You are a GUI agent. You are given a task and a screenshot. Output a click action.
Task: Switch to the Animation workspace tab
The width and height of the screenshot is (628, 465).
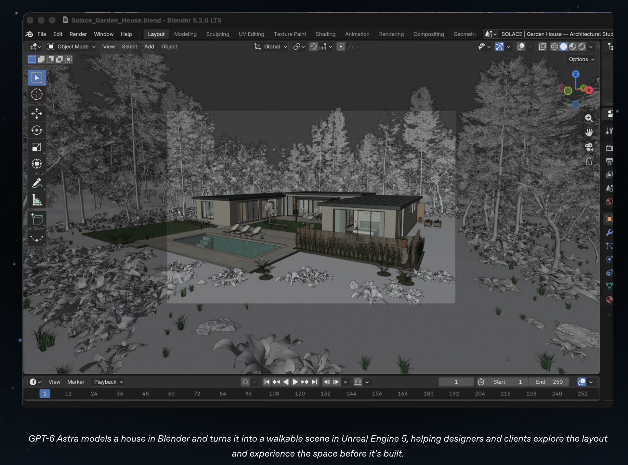click(357, 34)
